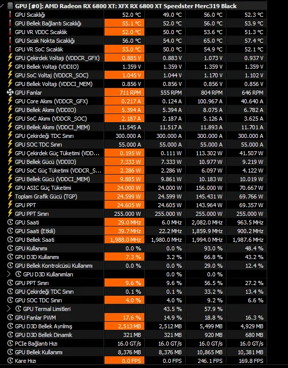Screen dimensions: 288x368
Task: Click the 6.0 MHz minimum GPU clock
Action: (173, 222)
